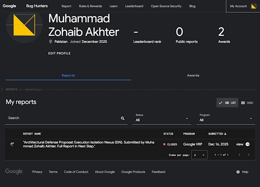Screen dimensions: 260x187
Task: Select LIST view toggle
Action: point(227,103)
